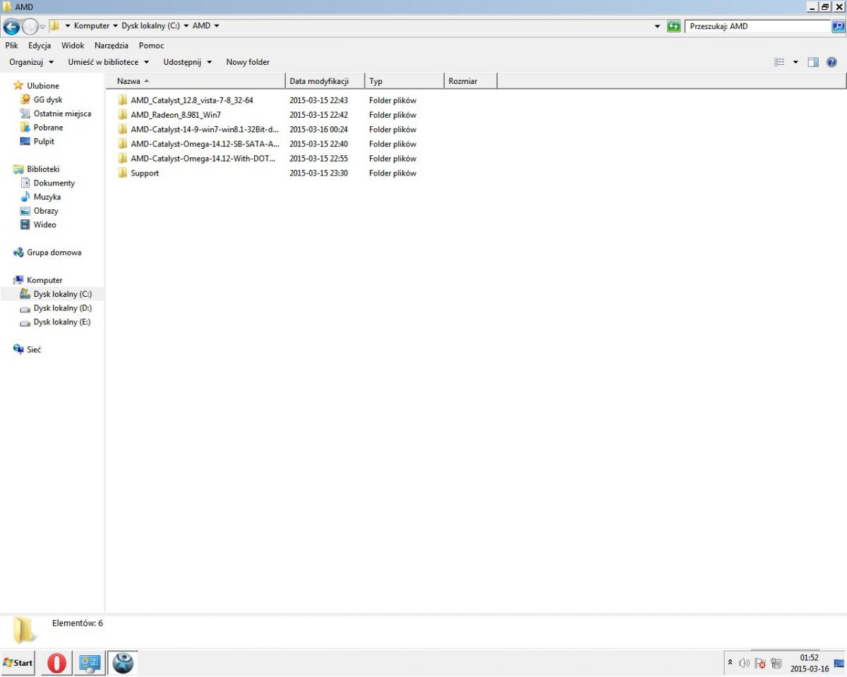The image size is (847, 677).
Task: Select Ostatnie miejsca in the navigation pane
Action: click(x=62, y=114)
